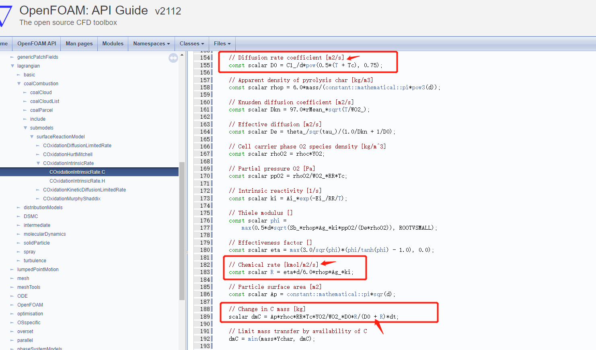Collapse the lagrangian tree node
The height and width of the screenshot is (350, 596).
(x=12, y=66)
